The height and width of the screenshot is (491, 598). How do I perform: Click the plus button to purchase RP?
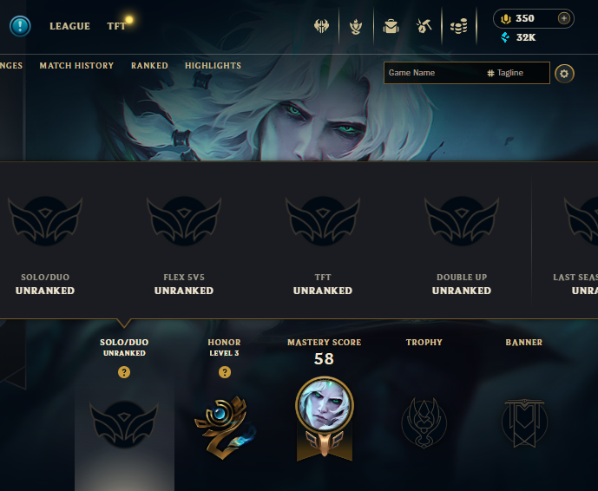pos(563,18)
